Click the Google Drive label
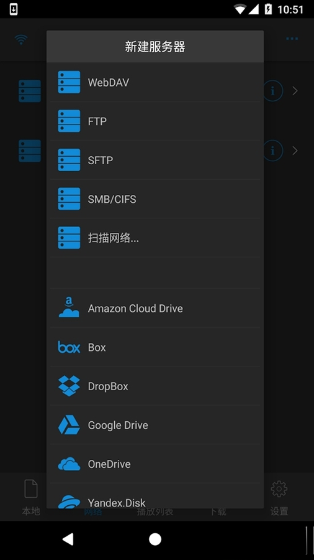 coord(118,426)
